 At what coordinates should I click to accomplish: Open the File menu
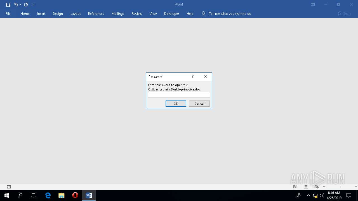click(x=8, y=14)
